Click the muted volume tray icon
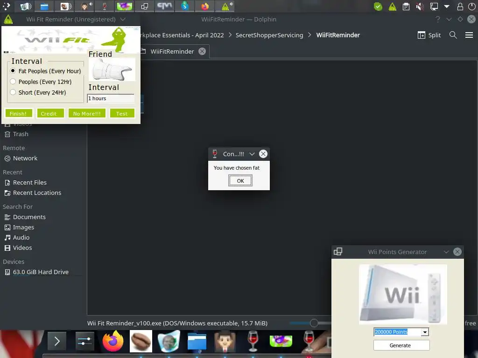This screenshot has width=478, height=358. tap(420, 7)
